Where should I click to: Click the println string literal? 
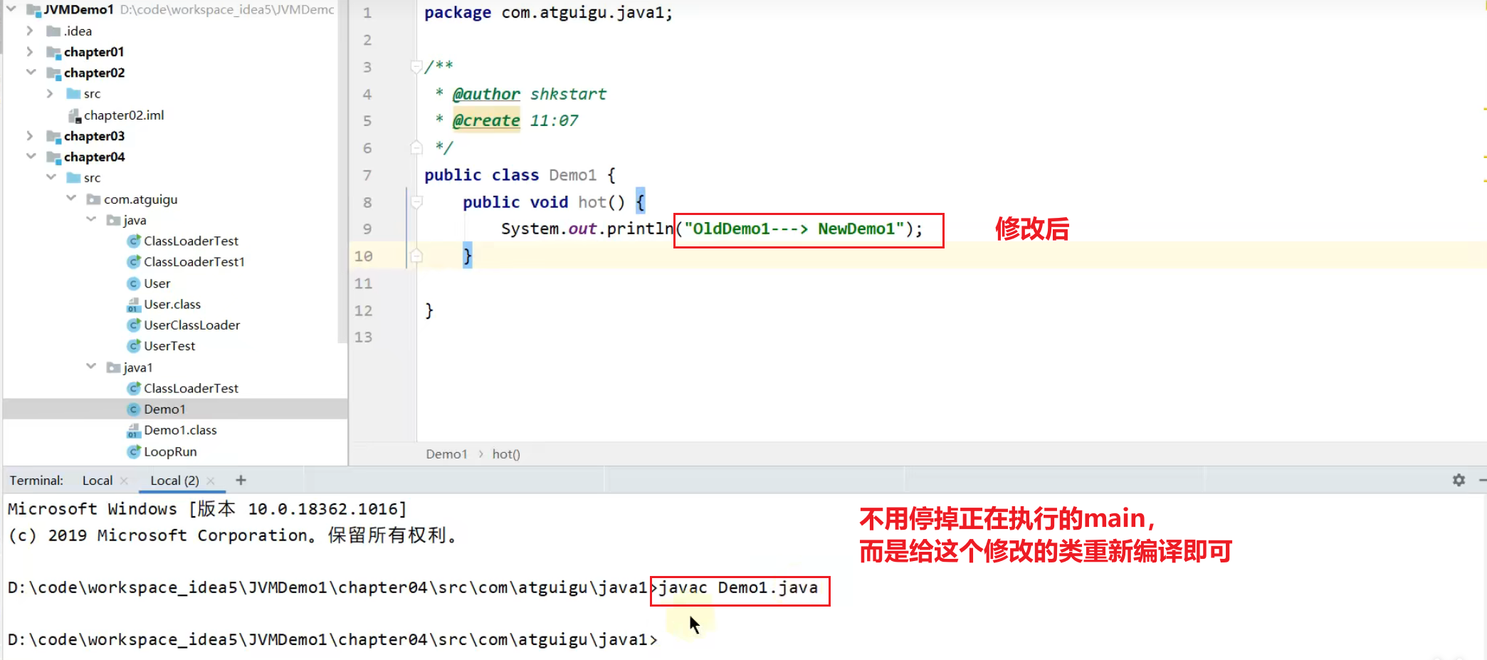(794, 229)
